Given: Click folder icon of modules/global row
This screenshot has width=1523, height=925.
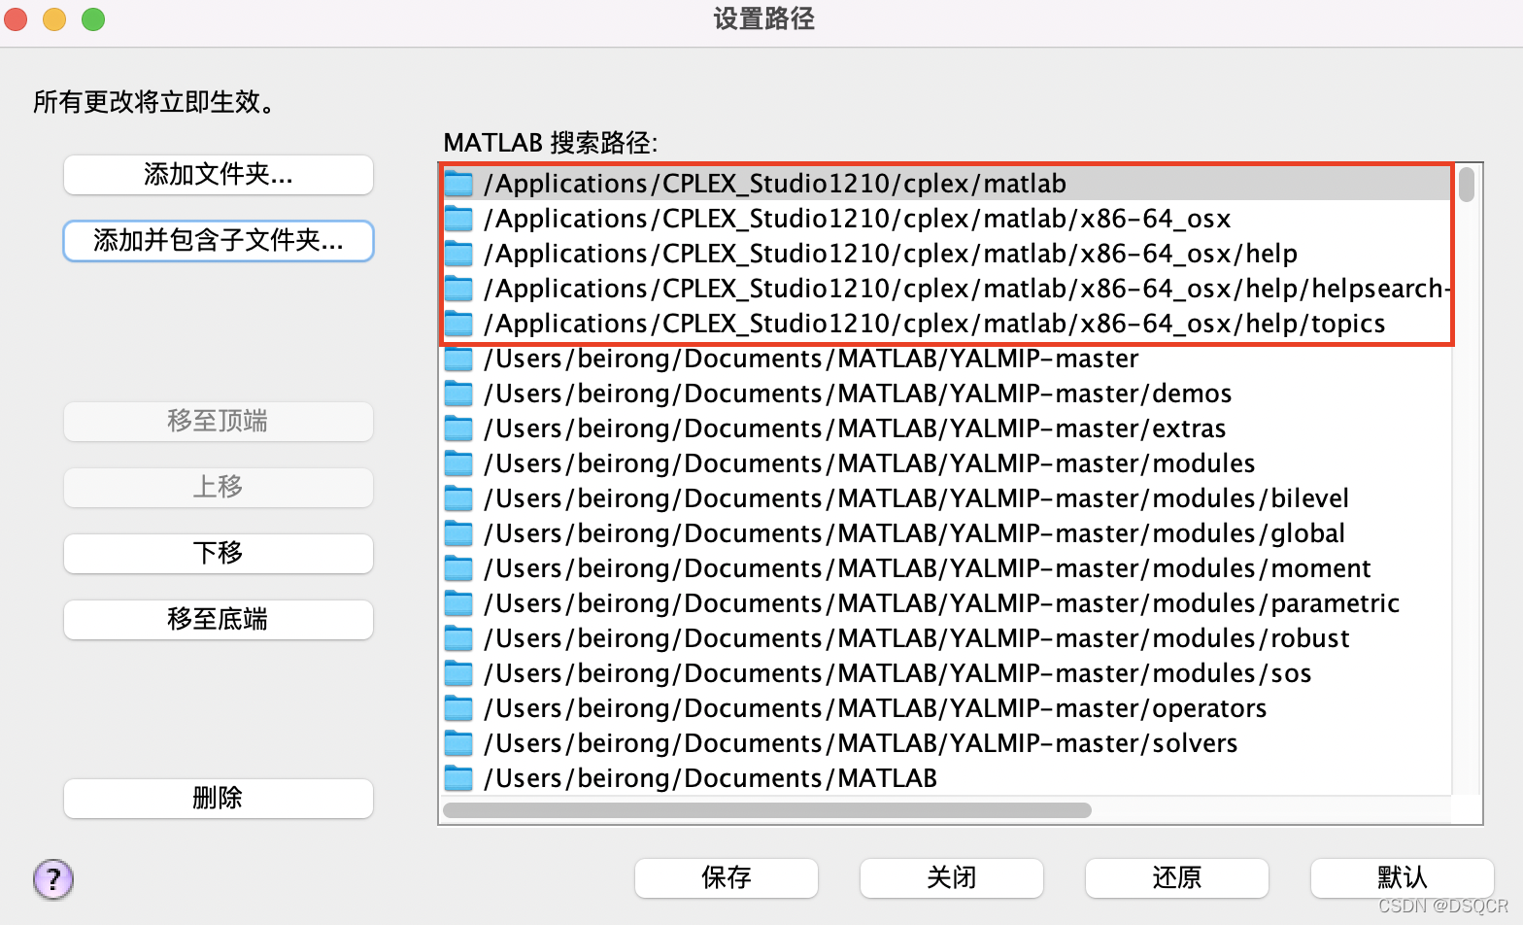Looking at the screenshot, I should [x=458, y=533].
